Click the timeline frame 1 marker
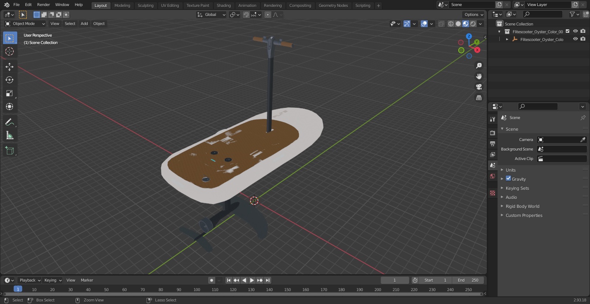 (18, 289)
